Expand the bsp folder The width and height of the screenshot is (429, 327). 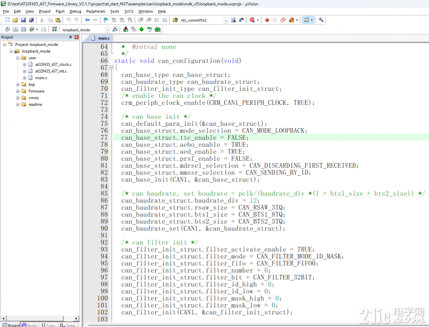18,84
